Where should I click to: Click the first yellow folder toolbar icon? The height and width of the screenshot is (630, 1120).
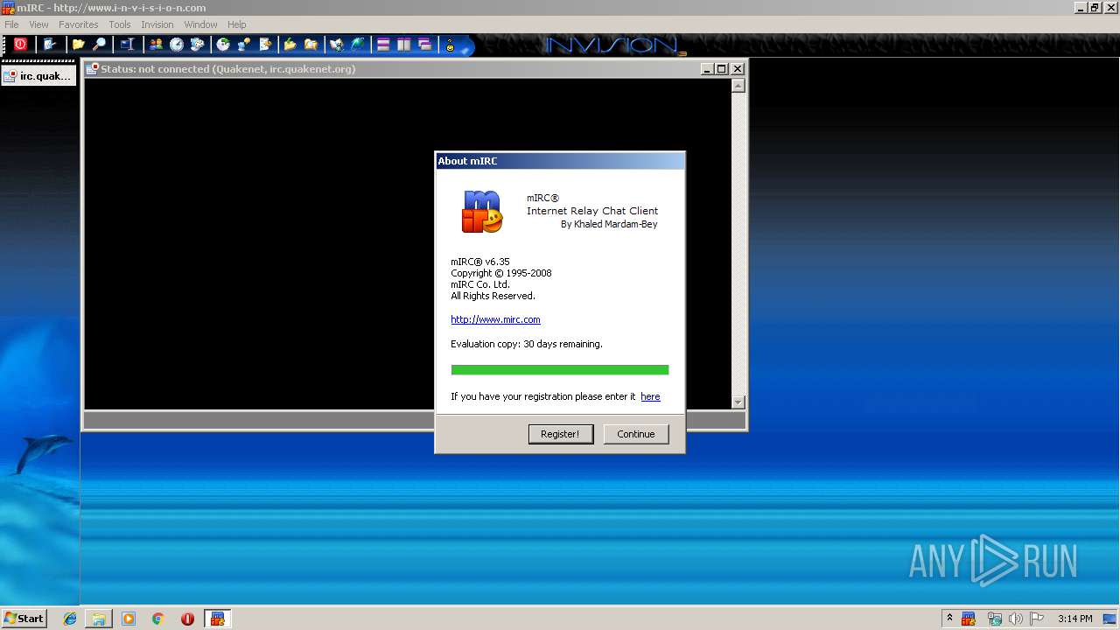coord(79,44)
